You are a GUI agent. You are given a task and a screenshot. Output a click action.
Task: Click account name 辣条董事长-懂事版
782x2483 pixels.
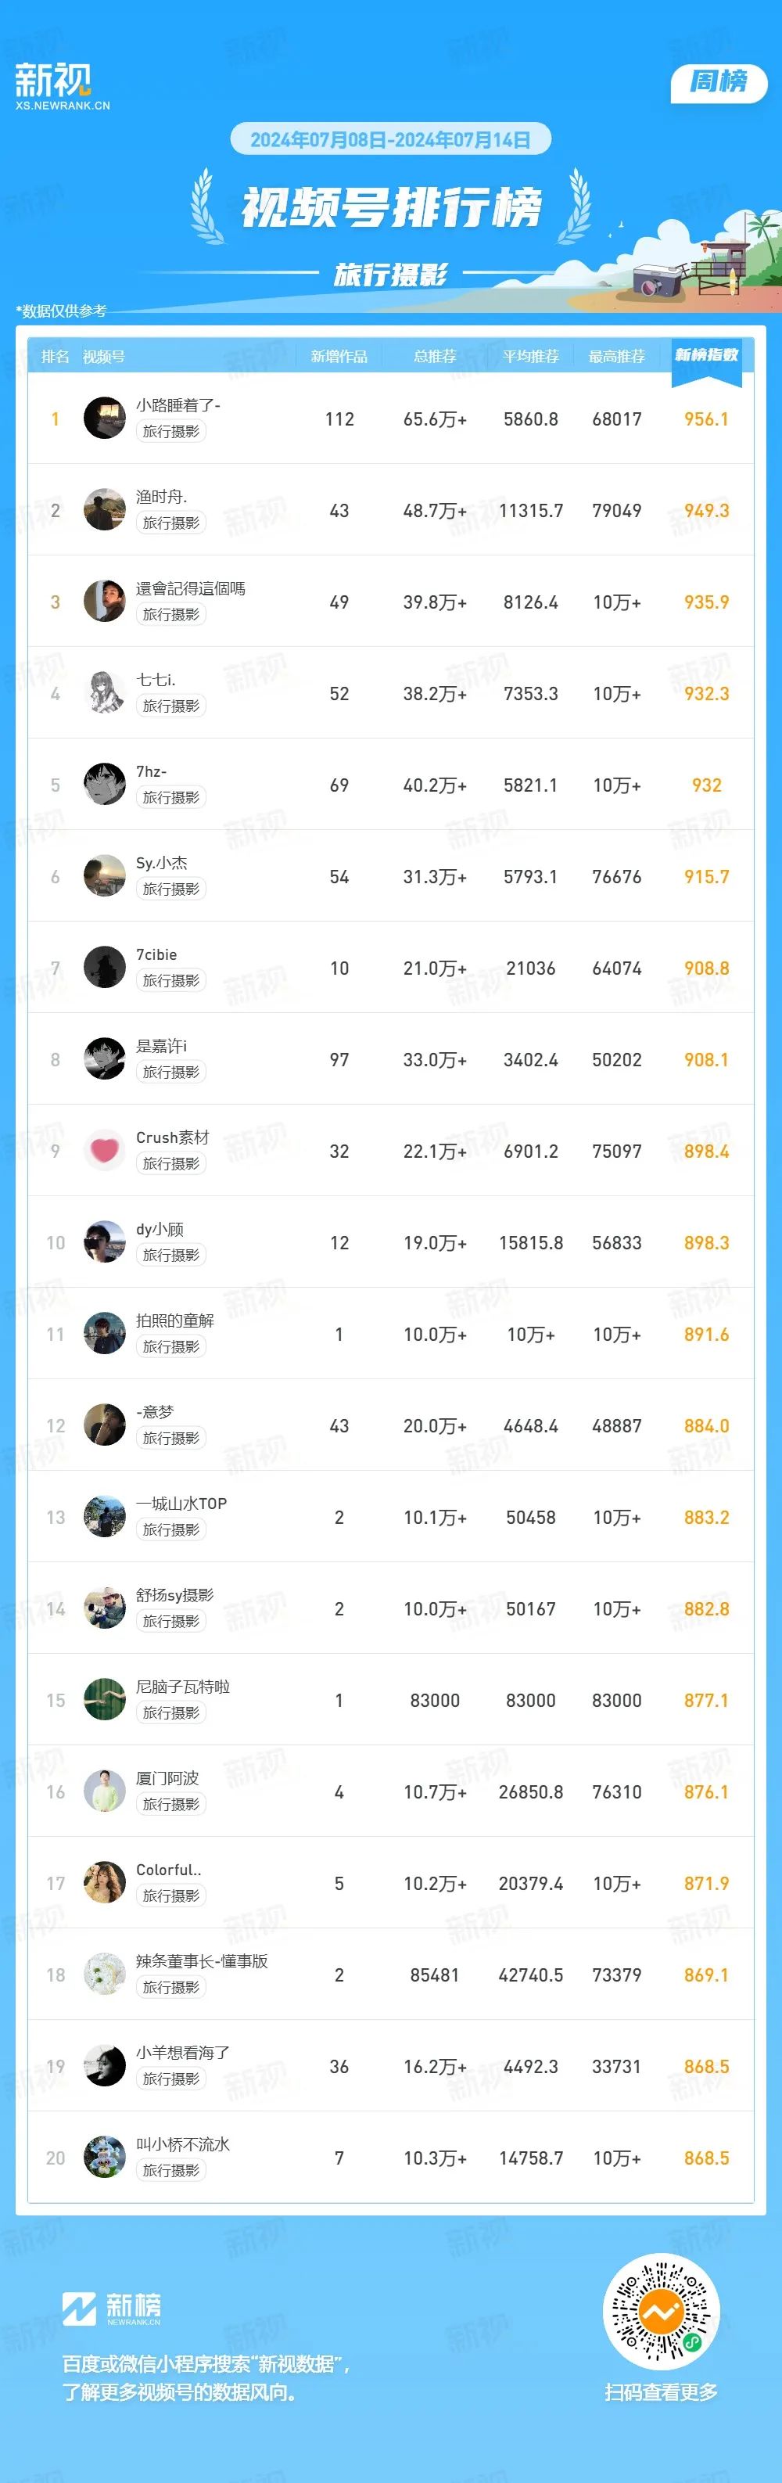203,1960
